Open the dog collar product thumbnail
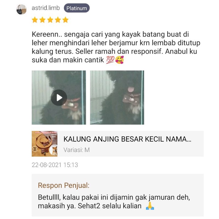 [45, 144]
